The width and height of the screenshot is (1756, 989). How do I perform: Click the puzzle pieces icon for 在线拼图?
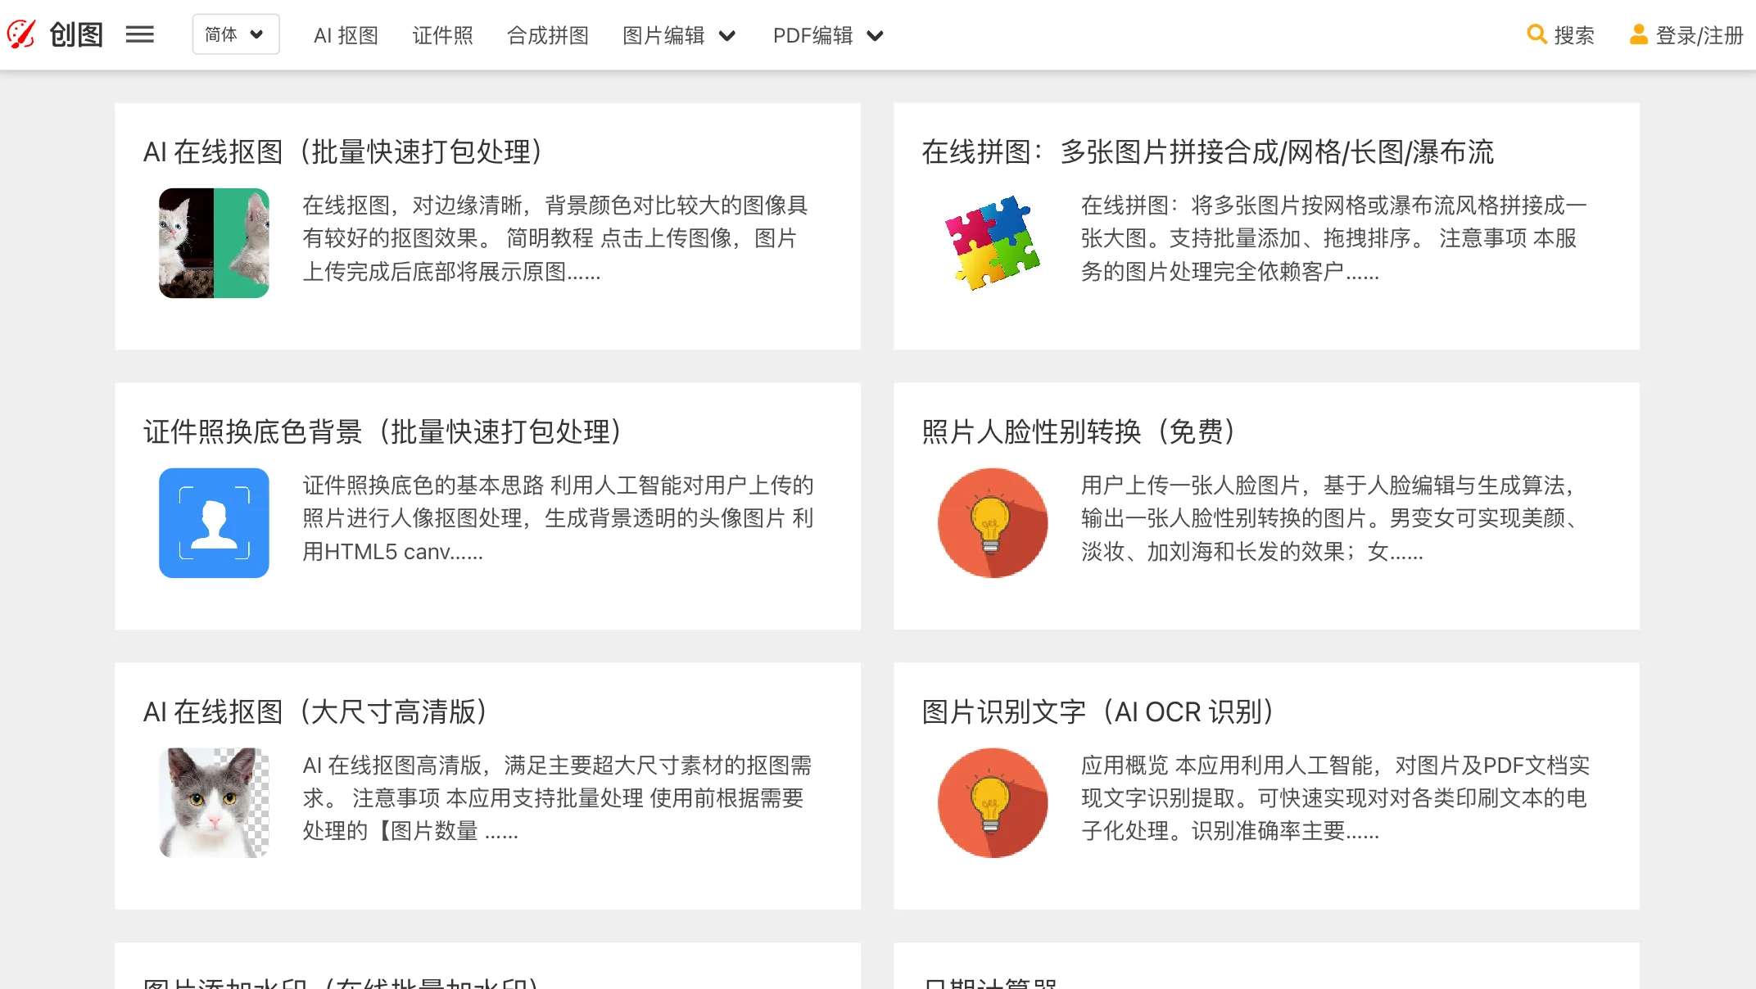point(992,243)
